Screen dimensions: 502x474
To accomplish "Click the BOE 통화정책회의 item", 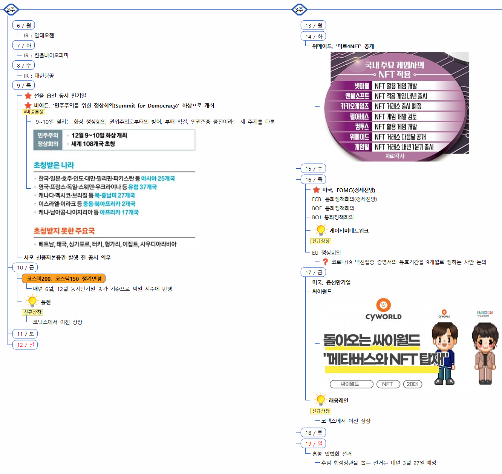I will point(333,208).
